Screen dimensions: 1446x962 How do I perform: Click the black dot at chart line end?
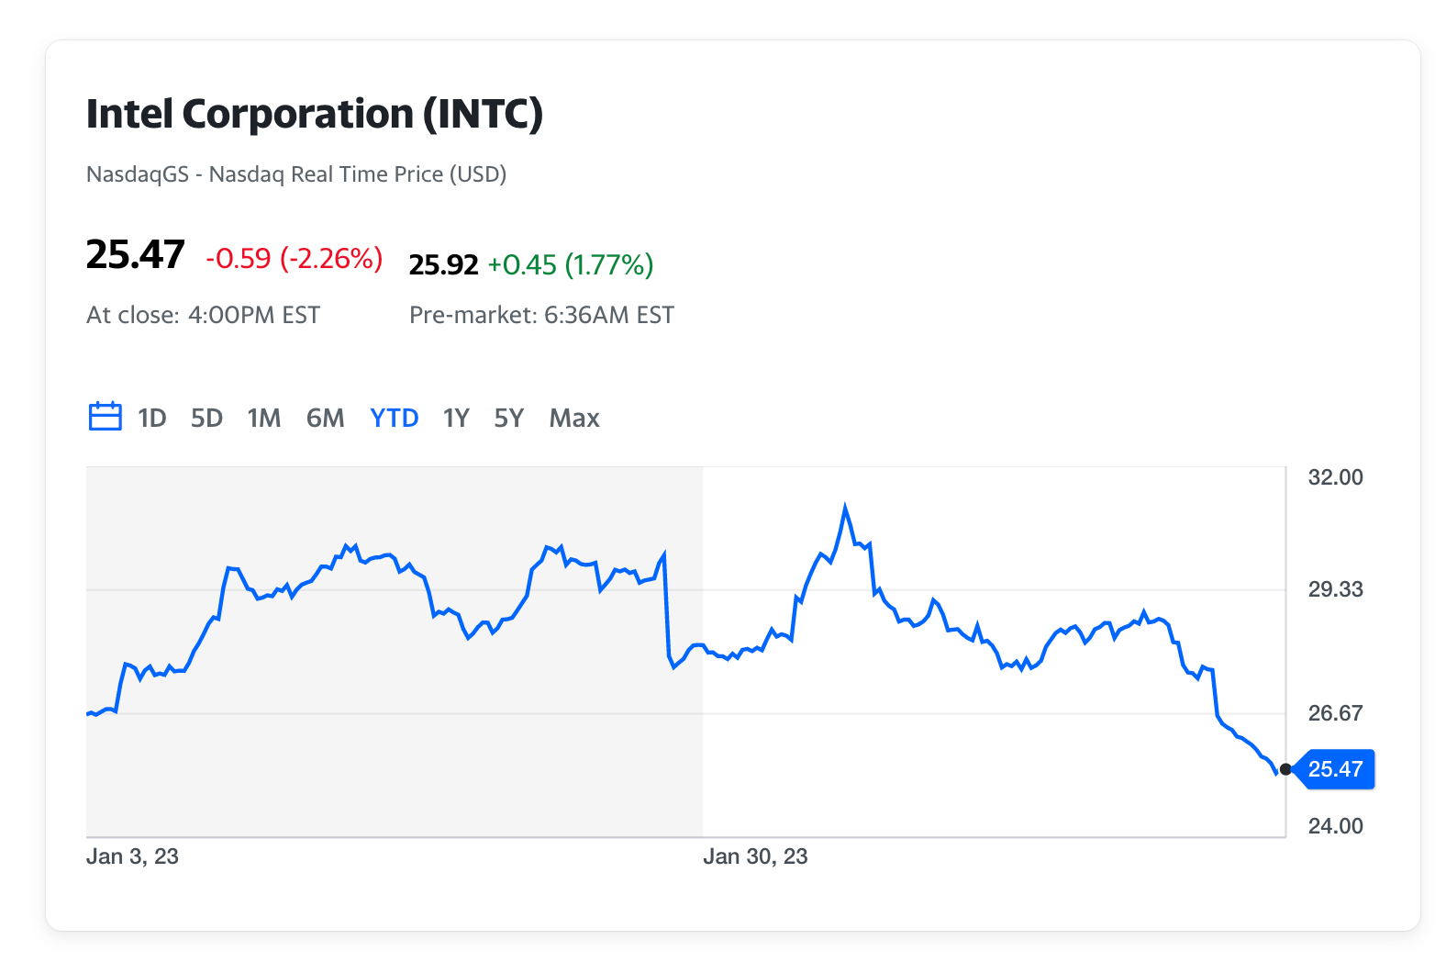point(1285,769)
